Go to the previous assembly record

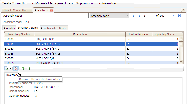click(139, 16)
